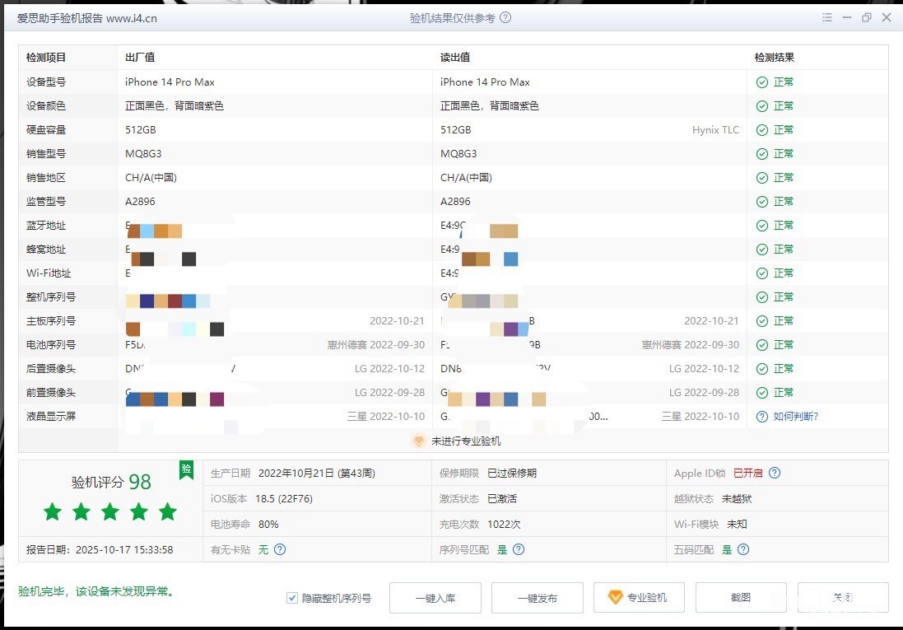Click the 关闭 button at bottom right
The image size is (903, 630).
(x=842, y=598)
